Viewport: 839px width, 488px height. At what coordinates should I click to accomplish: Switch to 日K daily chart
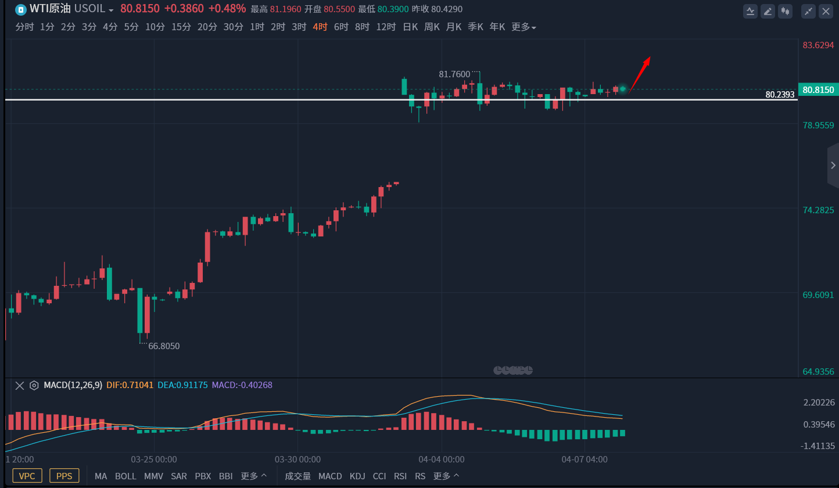(410, 27)
